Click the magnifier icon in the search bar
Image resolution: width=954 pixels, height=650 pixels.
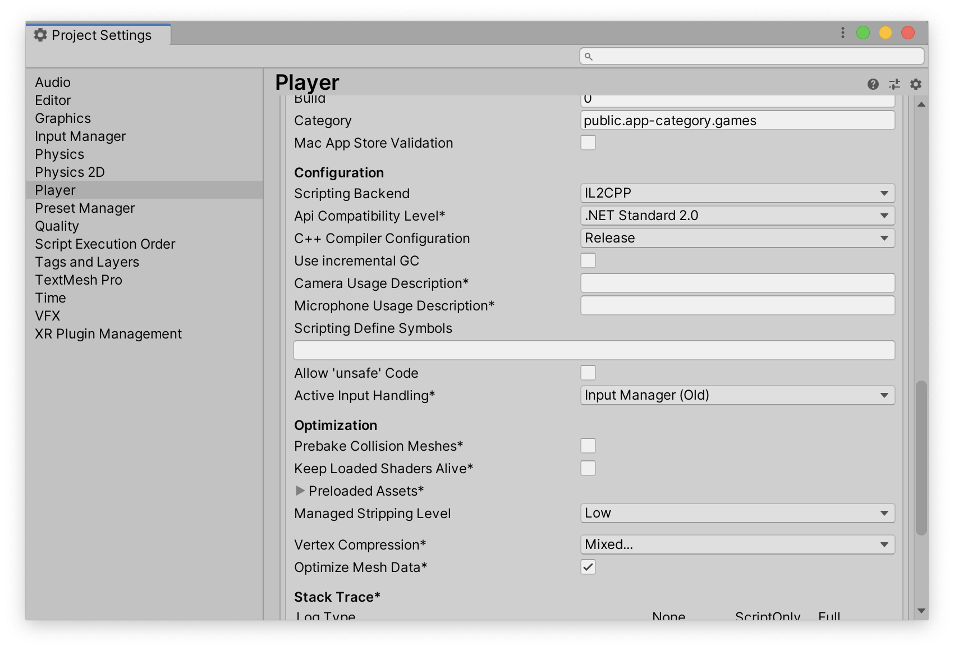click(x=588, y=56)
